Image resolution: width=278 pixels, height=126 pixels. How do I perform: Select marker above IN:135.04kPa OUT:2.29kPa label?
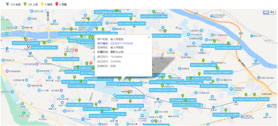(x=226, y=110)
